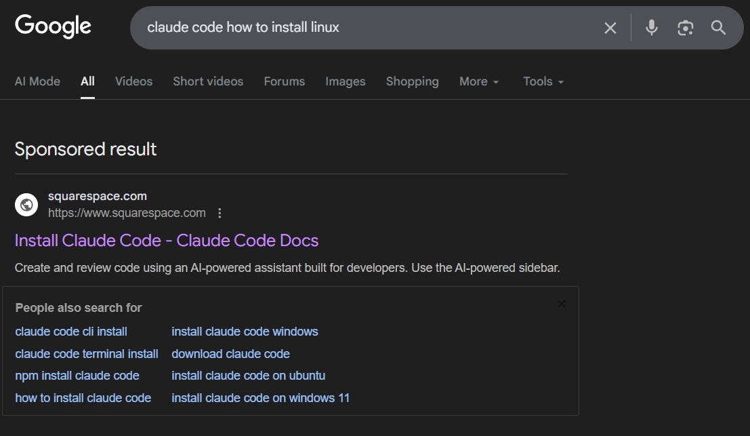Dismiss the People also search for panel

click(x=562, y=304)
